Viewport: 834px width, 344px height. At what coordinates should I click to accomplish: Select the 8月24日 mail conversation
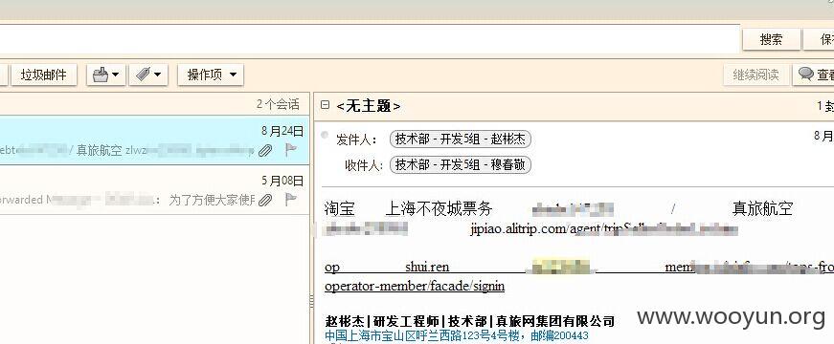pyautogui.click(x=154, y=140)
